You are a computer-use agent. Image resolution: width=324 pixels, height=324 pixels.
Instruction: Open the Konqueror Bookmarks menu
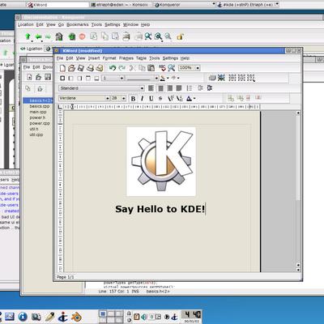pyautogui.click(x=78, y=24)
